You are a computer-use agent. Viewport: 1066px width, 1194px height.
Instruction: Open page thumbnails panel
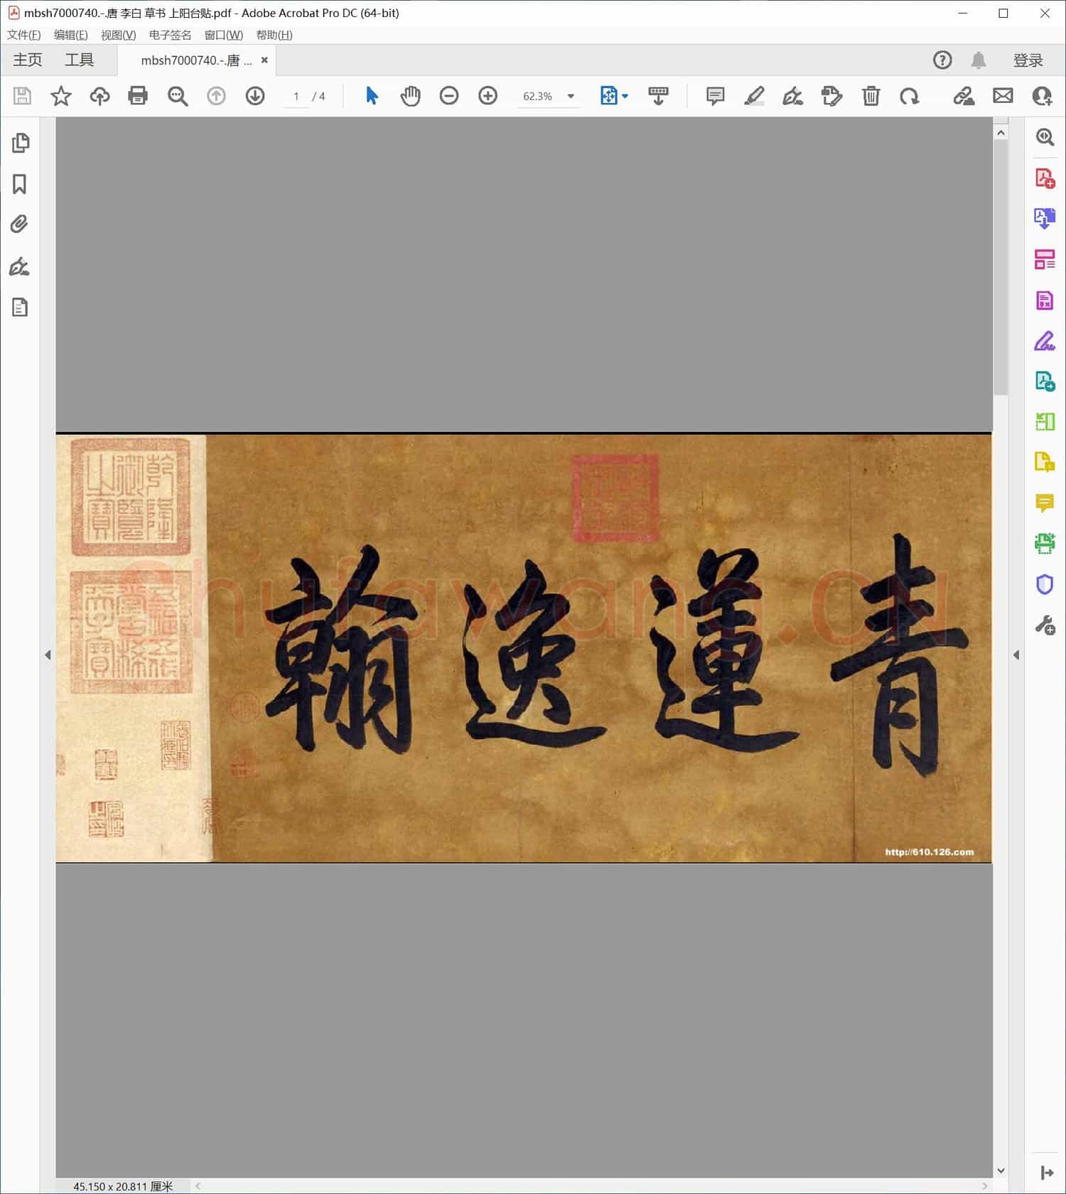[x=21, y=143]
